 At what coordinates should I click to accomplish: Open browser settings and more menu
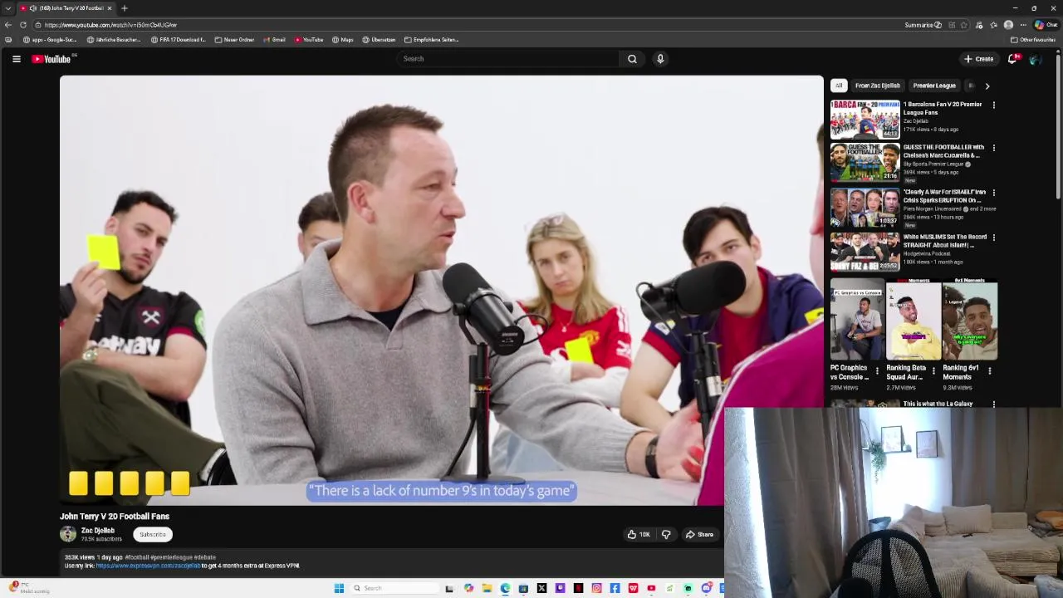pyautogui.click(x=1023, y=25)
